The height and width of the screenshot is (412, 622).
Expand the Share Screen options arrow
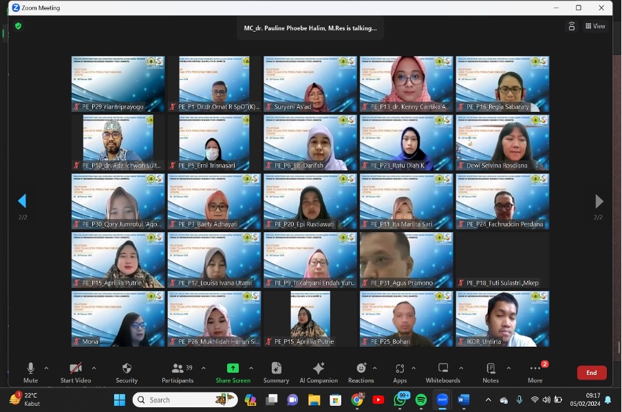point(251,368)
